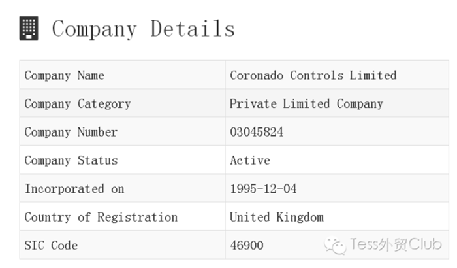Click incorporation date 1995-12-04
This screenshot has height=268, width=457.
coord(263,189)
